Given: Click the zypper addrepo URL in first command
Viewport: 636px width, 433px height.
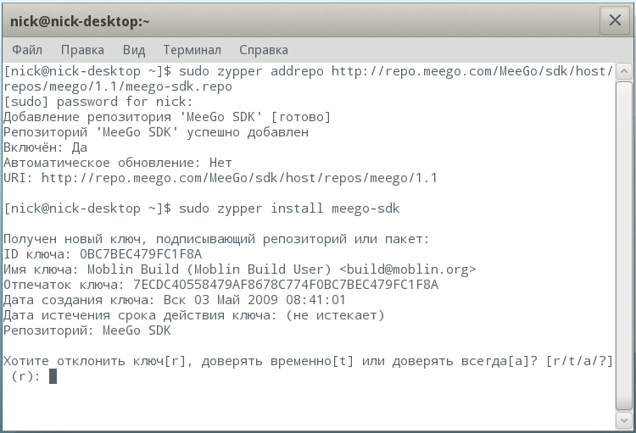Looking at the screenshot, I should click(x=471, y=70).
